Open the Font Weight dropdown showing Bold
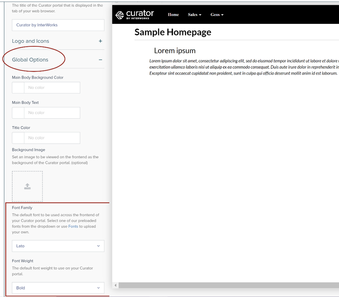Screen dimensions: 339x297 tap(58, 288)
